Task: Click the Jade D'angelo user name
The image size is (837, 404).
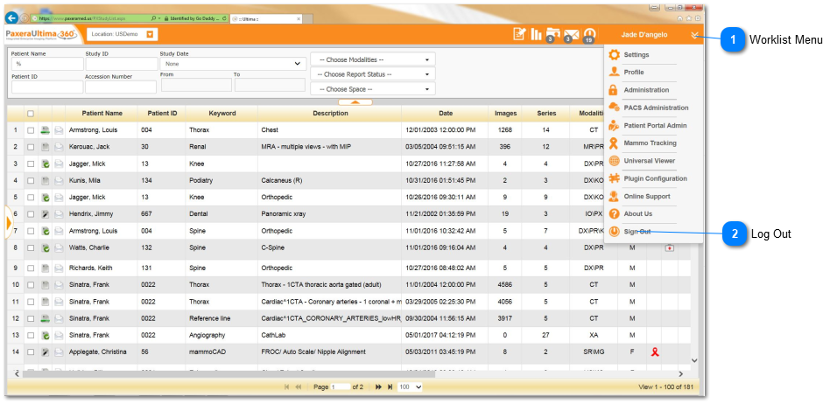Action: [x=644, y=35]
